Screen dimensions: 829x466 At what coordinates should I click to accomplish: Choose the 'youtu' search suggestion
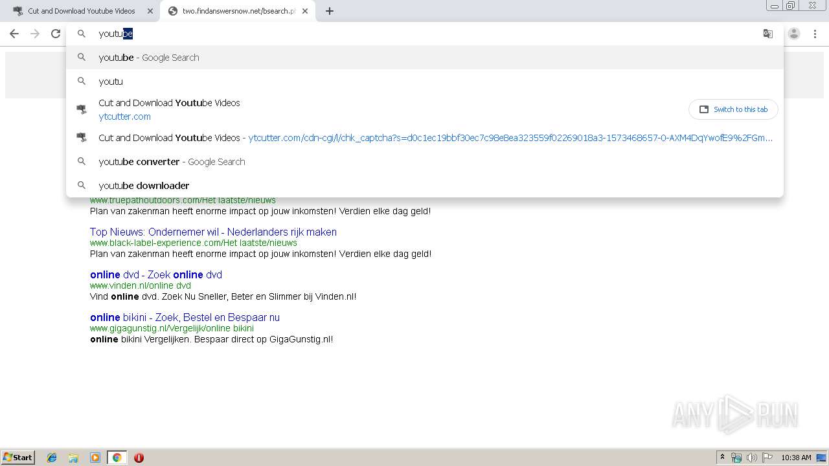(x=425, y=82)
